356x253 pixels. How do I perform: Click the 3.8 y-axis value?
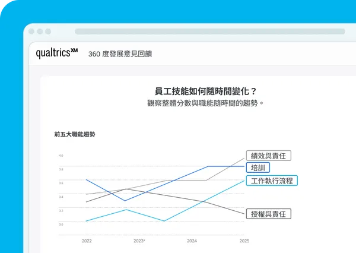click(x=61, y=169)
